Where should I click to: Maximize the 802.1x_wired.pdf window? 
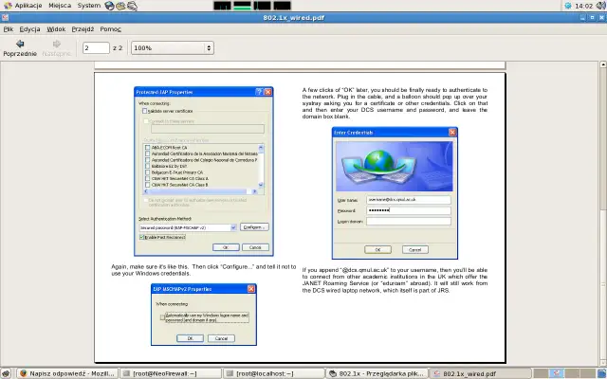pyautogui.click(x=592, y=17)
